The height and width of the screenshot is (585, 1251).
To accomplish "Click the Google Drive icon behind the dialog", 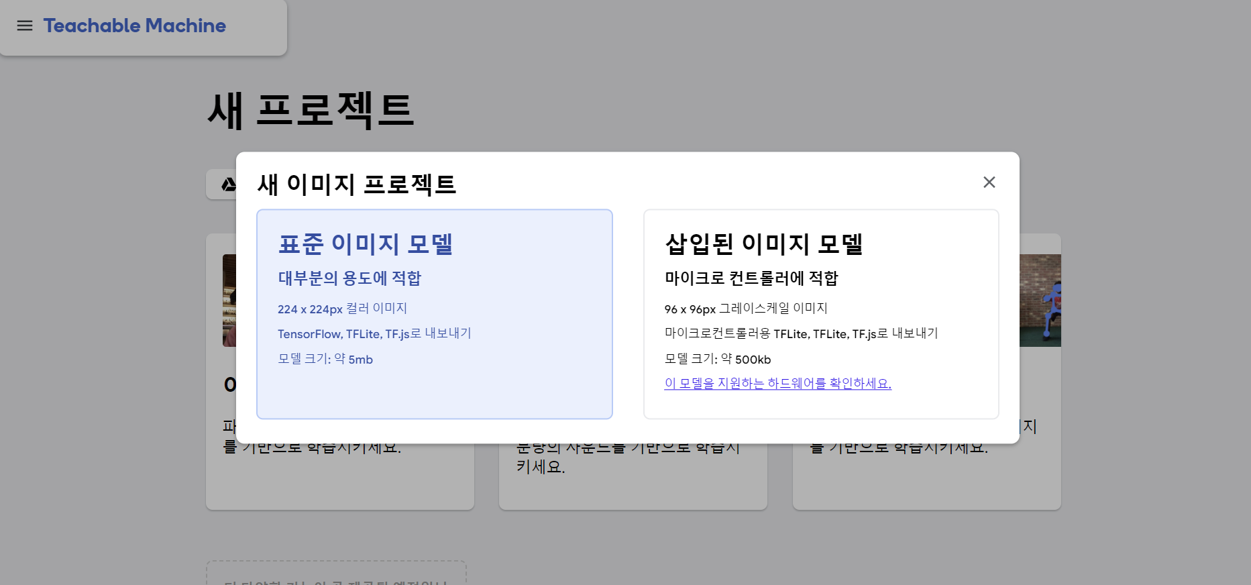I will tap(228, 184).
